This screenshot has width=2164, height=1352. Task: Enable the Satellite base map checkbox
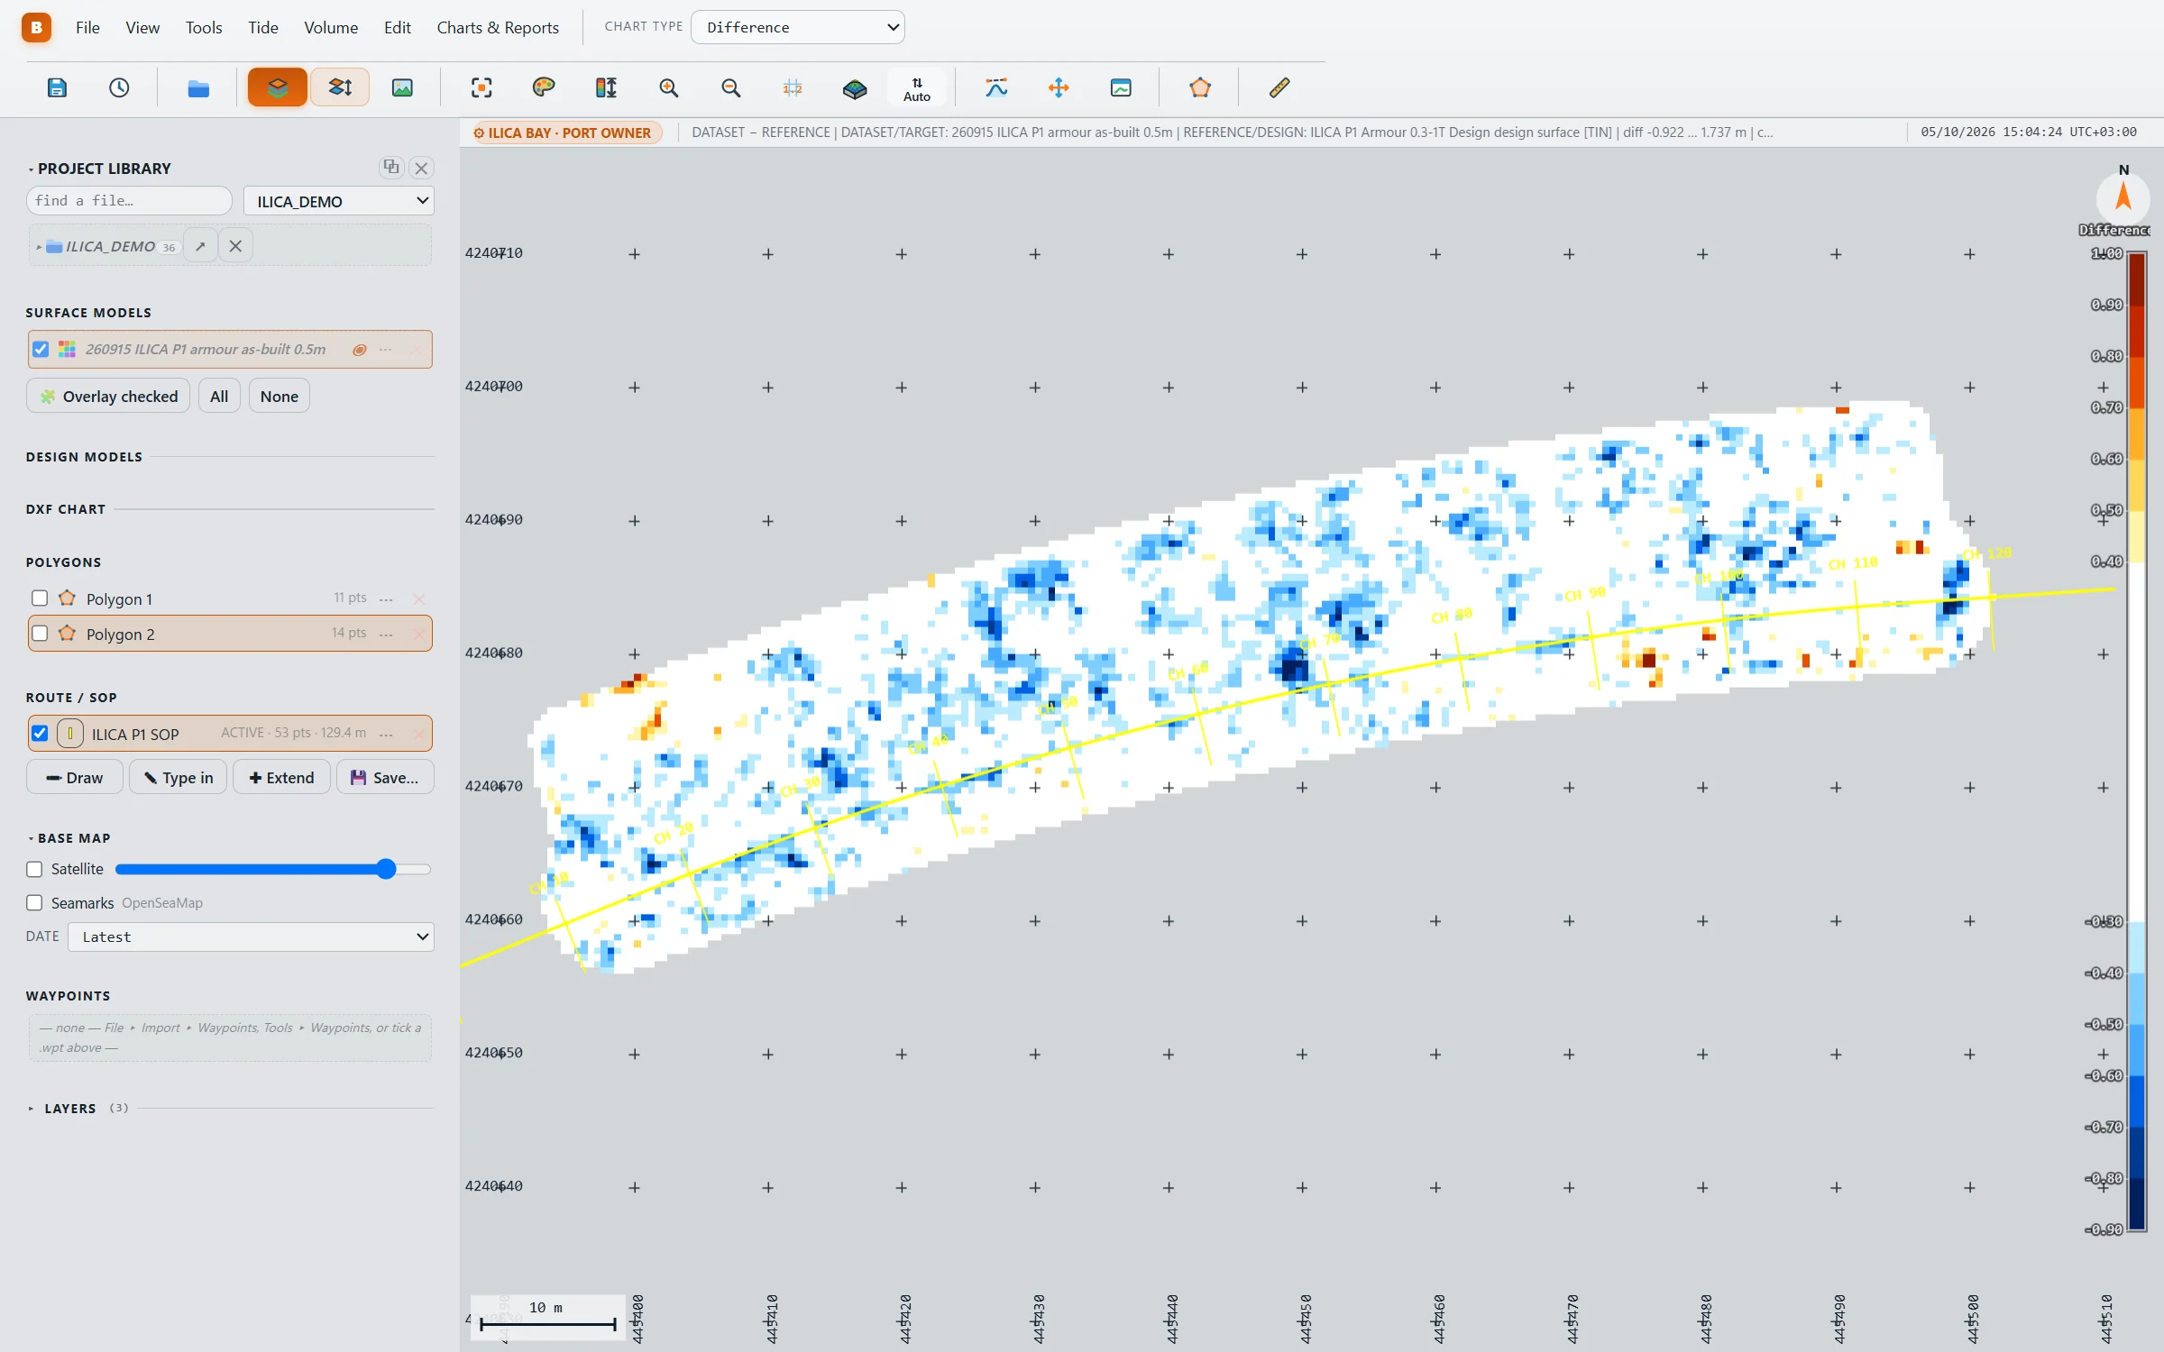coord(34,869)
